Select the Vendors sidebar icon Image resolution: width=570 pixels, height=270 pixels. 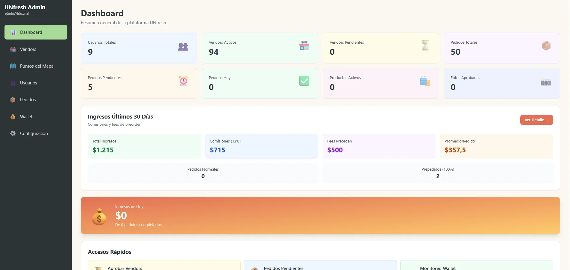click(x=13, y=49)
